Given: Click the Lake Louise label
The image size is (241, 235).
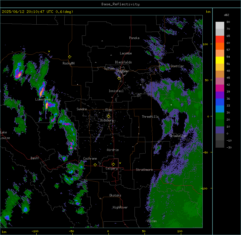Looking at the screenshot, I should 5,135.
